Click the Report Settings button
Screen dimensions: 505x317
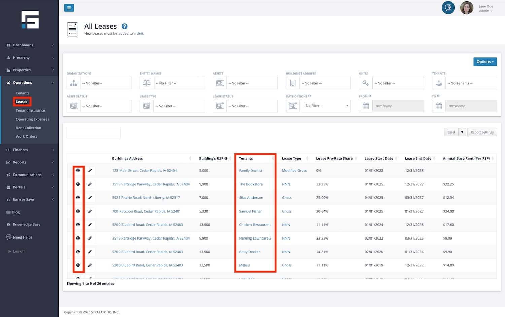pos(482,132)
